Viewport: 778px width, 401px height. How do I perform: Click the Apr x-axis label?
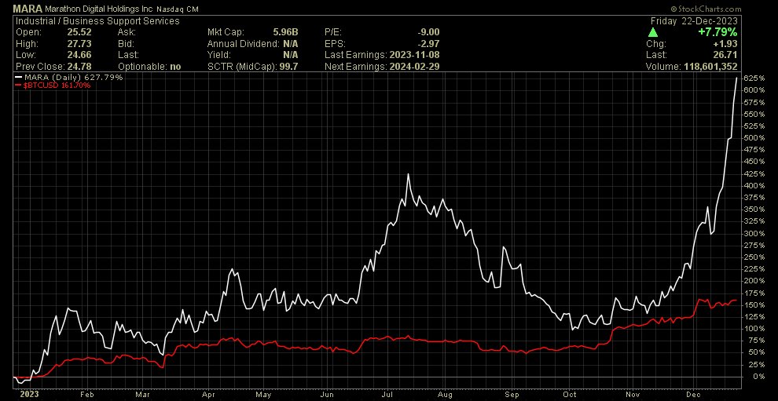pyautogui.click(x=208, y=395)
